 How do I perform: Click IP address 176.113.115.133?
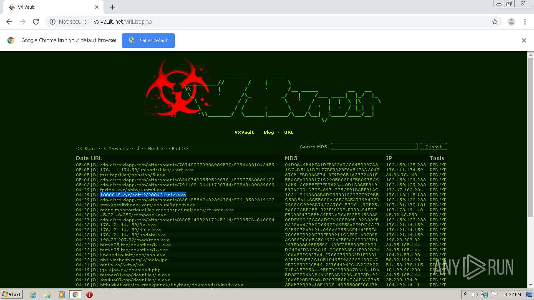pos(406,195)
